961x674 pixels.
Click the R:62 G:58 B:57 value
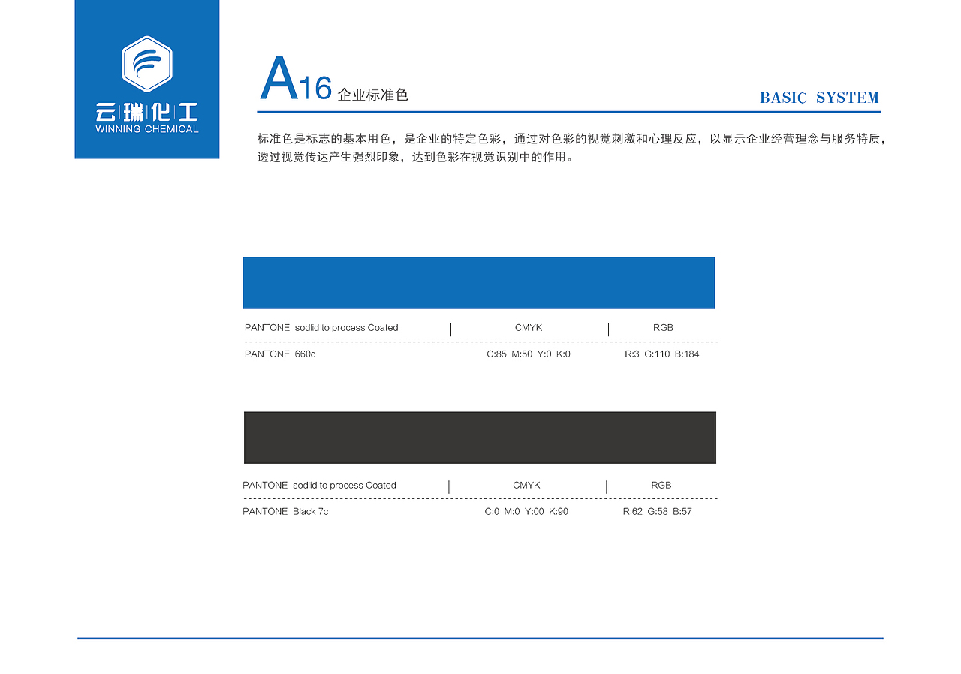click(x=658, y=512)
